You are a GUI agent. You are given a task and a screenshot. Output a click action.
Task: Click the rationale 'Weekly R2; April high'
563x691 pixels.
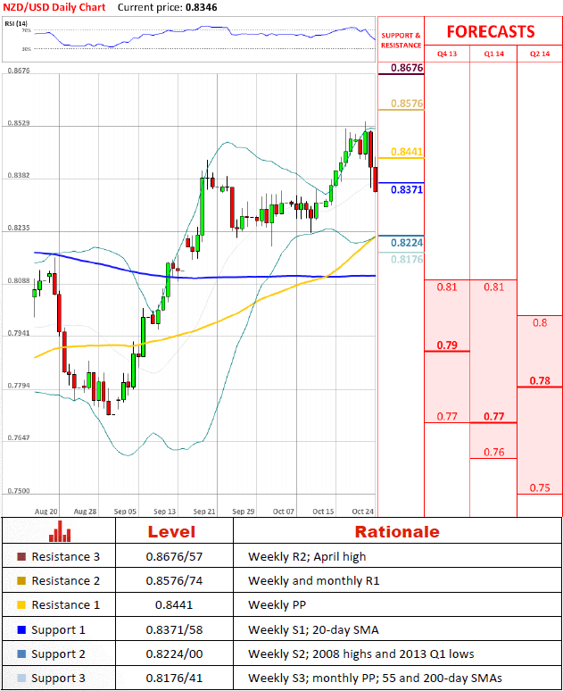(x=307, y=556)
